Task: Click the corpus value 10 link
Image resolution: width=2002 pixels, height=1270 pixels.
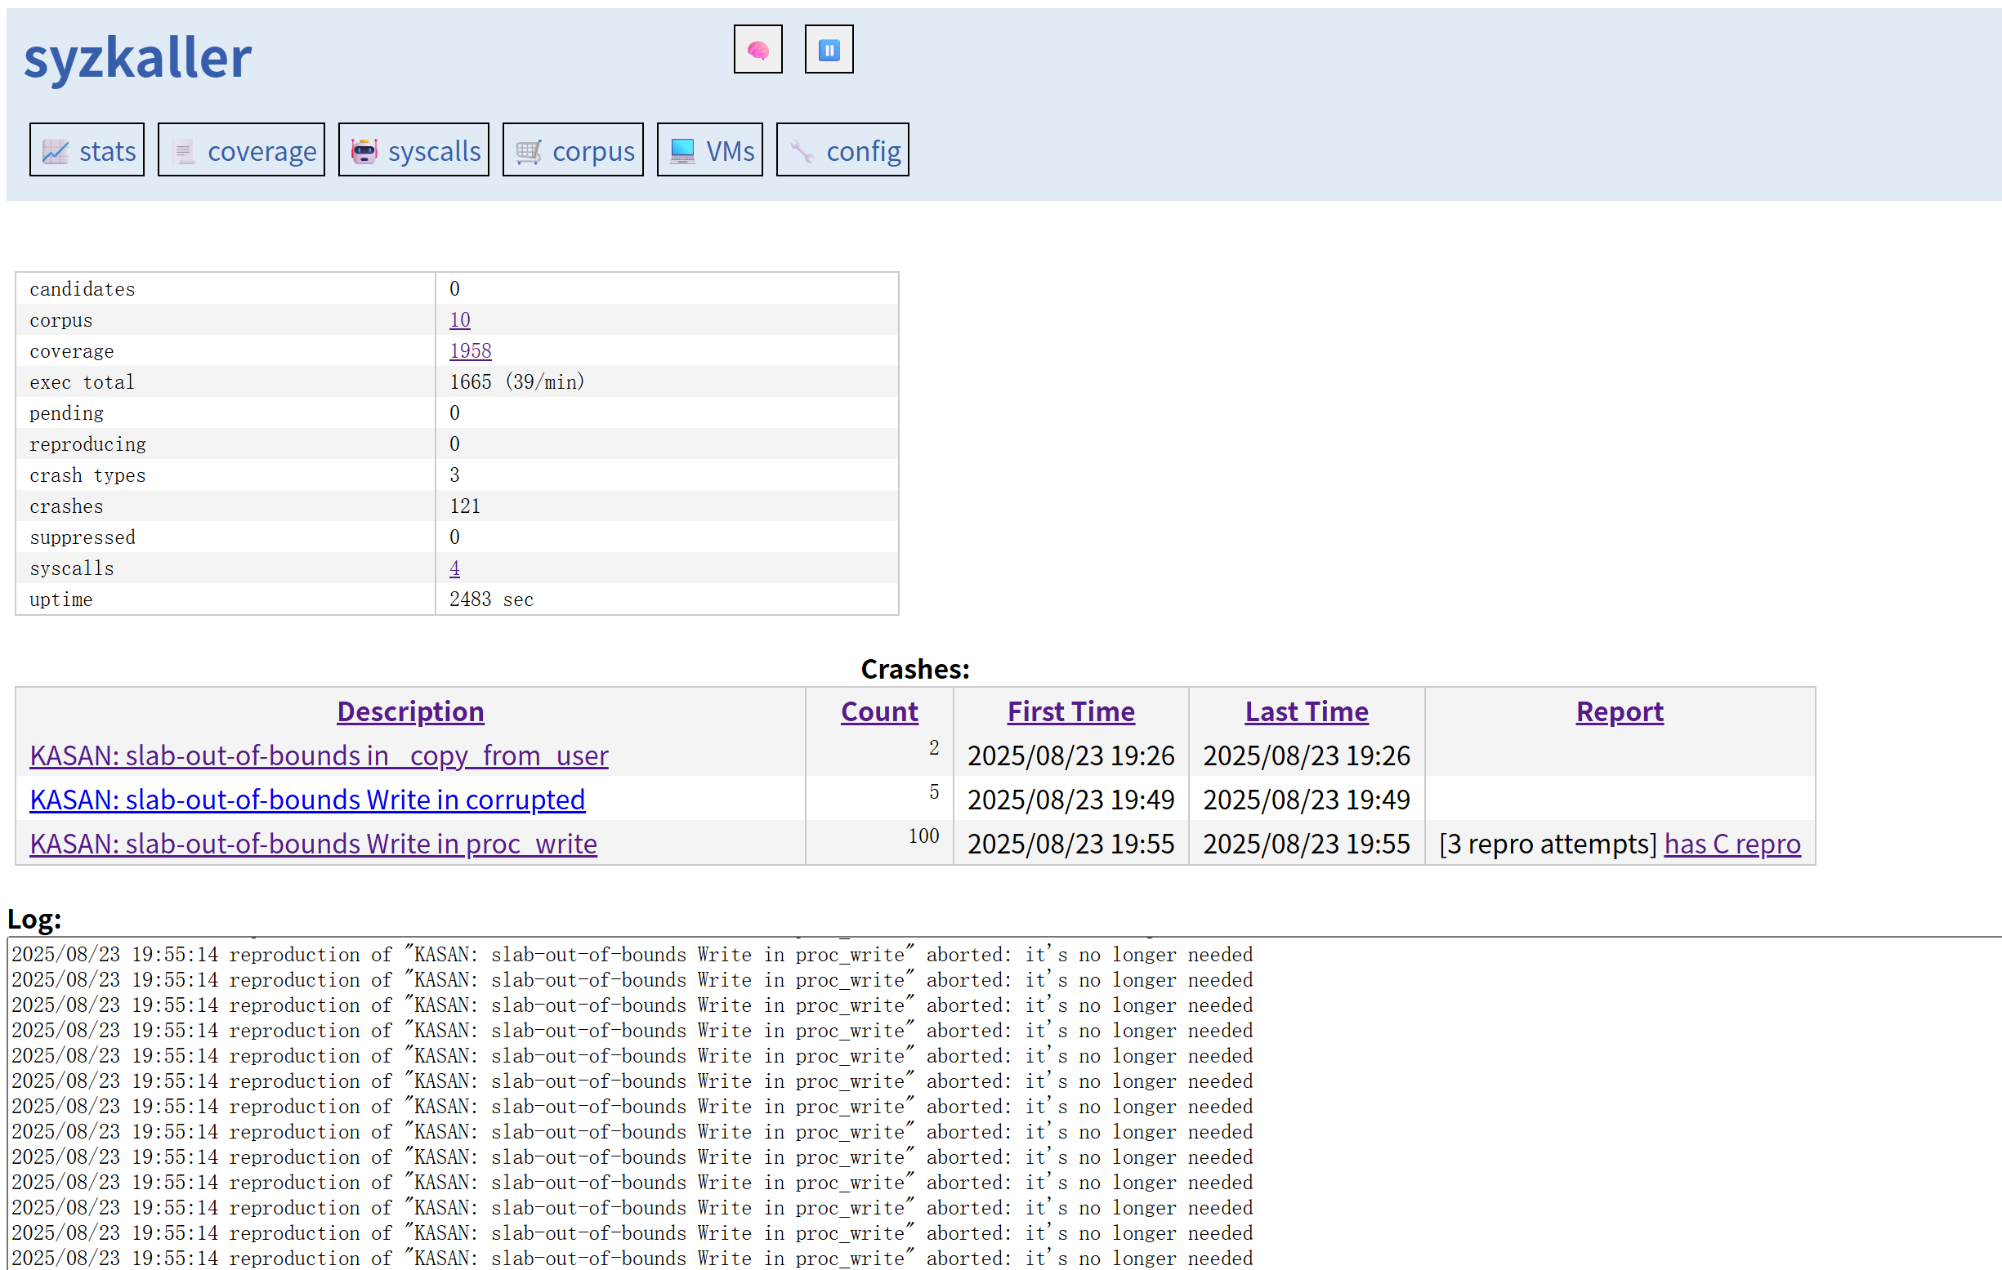Action: (460, 320)
